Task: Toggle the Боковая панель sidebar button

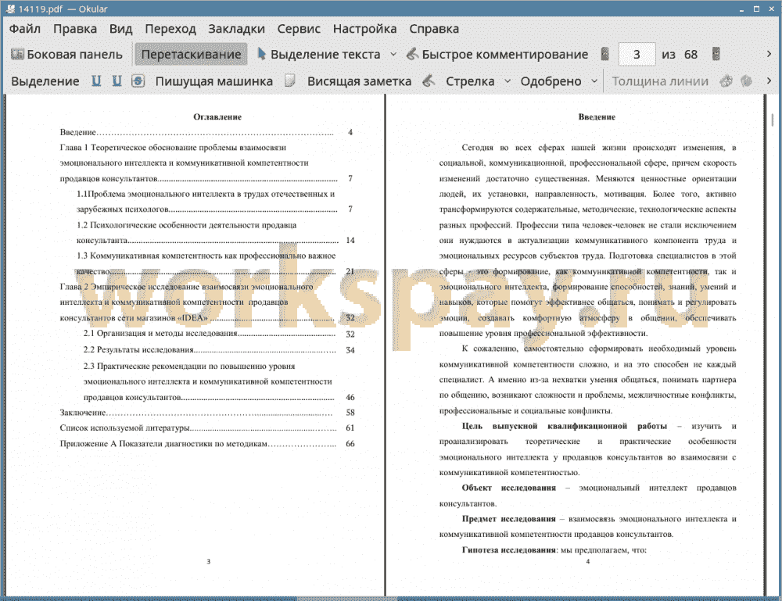Action: click(66, 55)
